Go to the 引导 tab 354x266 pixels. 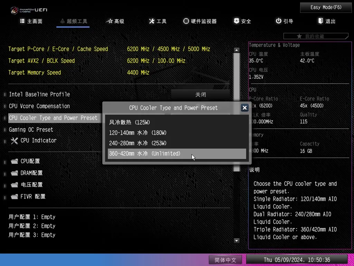(285, 21)
